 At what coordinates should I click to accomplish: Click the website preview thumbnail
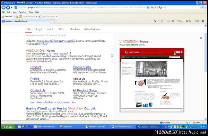152,80
